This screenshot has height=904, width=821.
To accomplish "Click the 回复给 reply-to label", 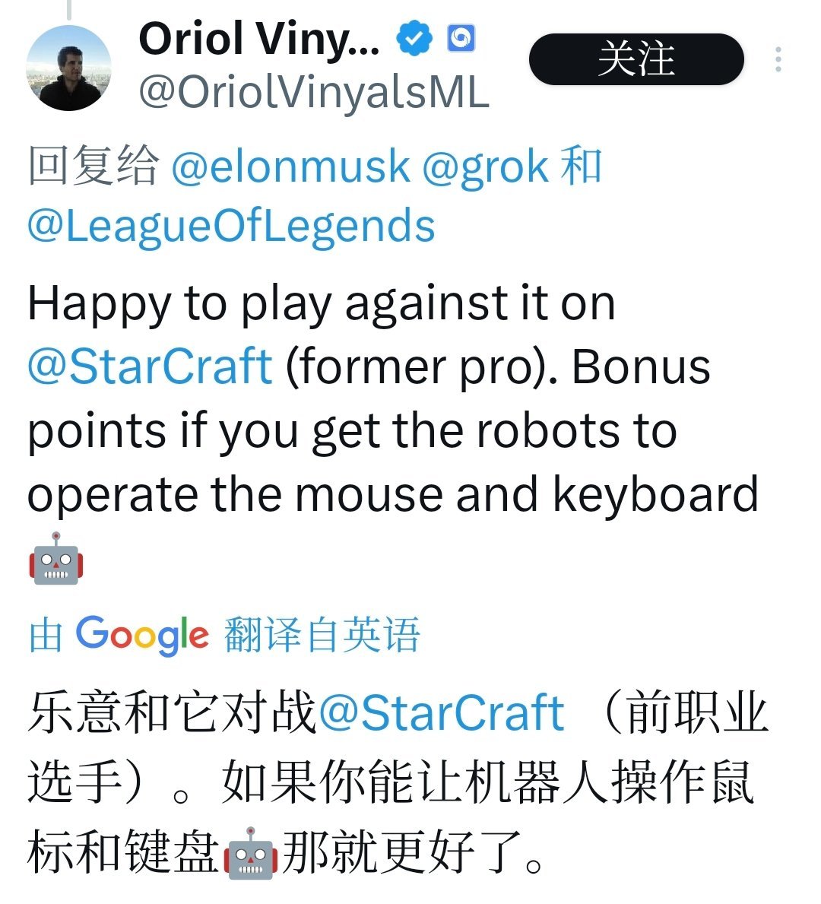I will [94, 166].
